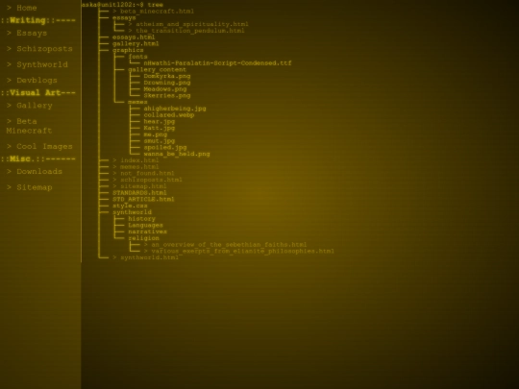Open the Home link in sidebar
The width and height of the screenshot is (519, 389).
[22, 8]
